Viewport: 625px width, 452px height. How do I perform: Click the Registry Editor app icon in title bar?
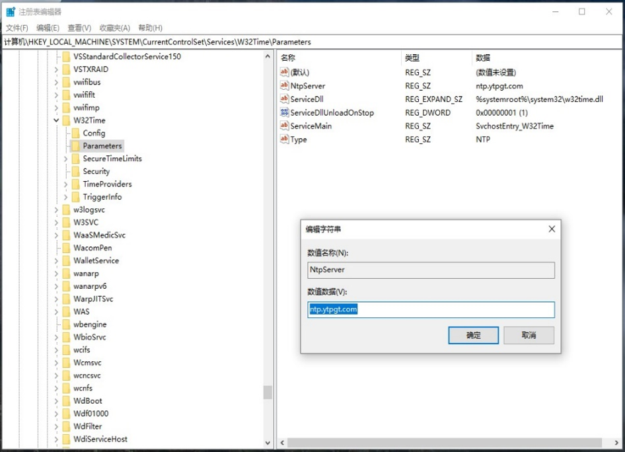tap(11, 12)
